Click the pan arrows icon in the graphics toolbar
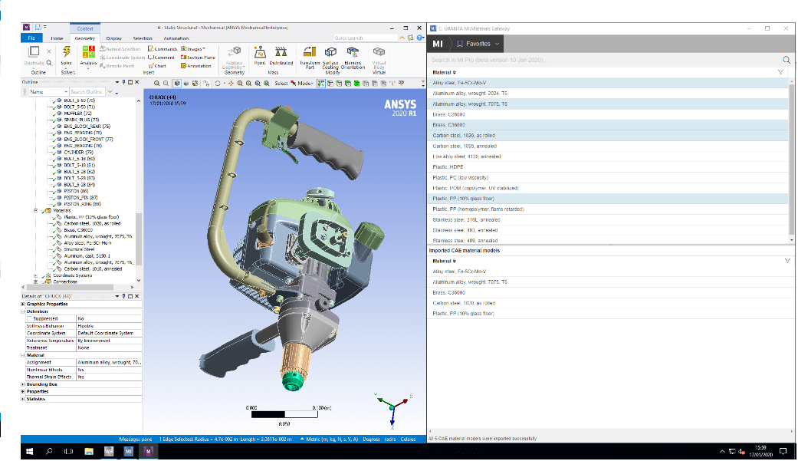 click(231, 84)
